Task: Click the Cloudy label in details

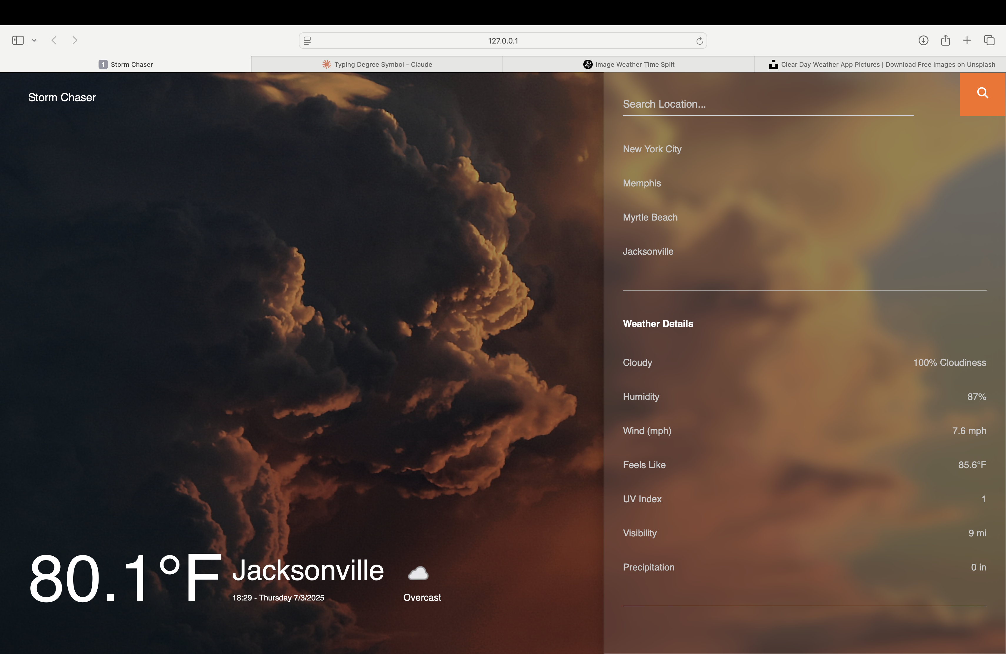Action: [637, 363]
